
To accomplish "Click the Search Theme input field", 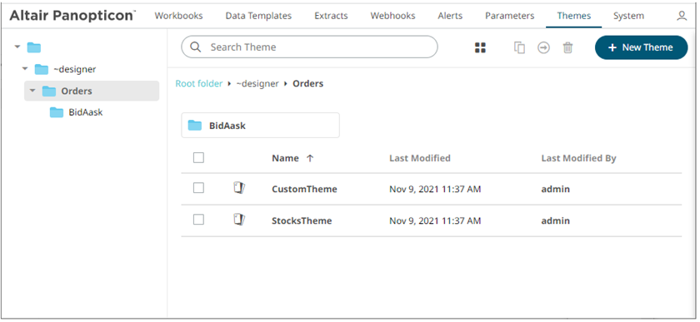I will [309, 47].
